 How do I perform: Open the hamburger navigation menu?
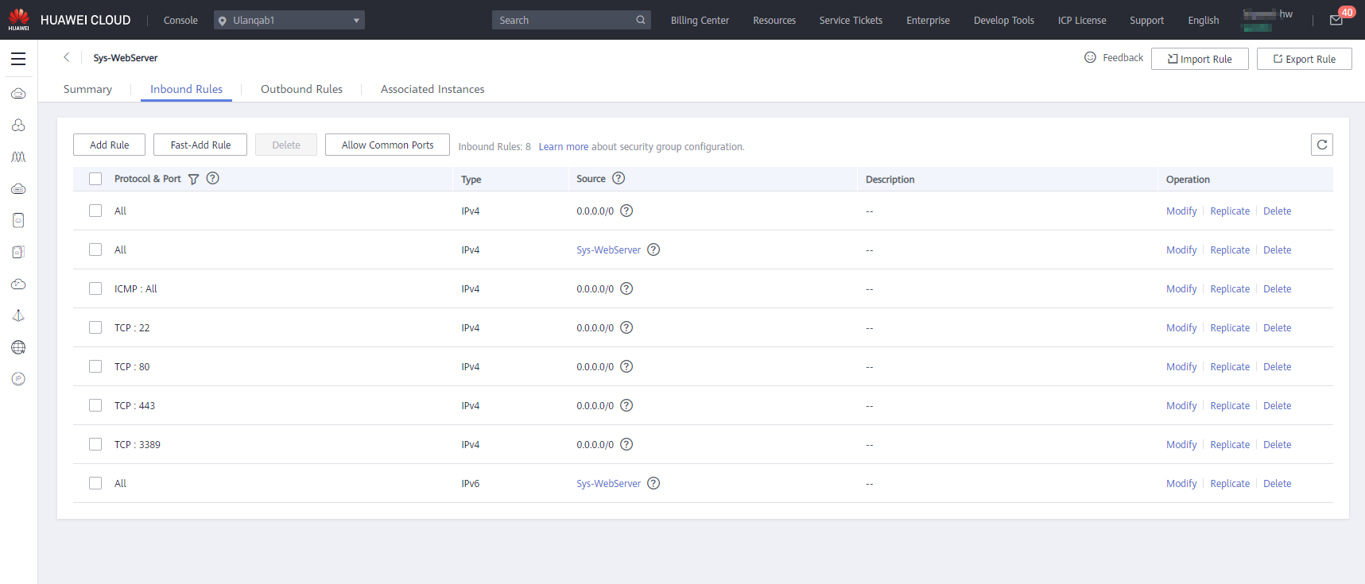click(18, 59)
